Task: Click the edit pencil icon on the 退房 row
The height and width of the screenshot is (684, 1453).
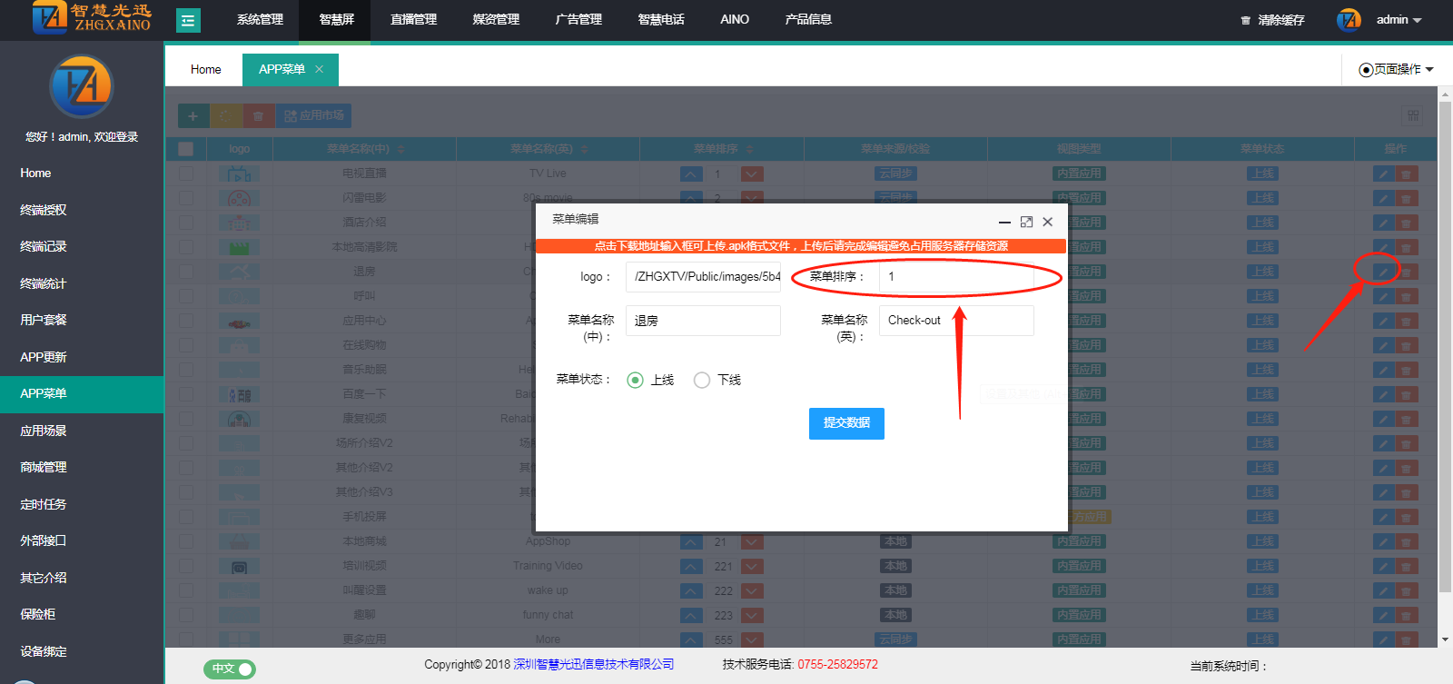Action: pos(1382,272)
